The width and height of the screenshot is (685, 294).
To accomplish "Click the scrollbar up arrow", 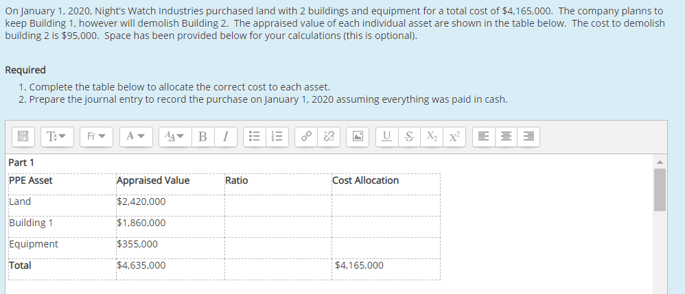I will 660,162.
